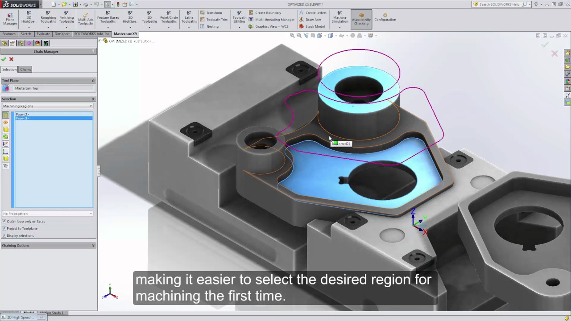The height and width of the screenshot is (321, 571).
Task: Uncheck the 'Project to Toolplane' option
Action: click(x=4, y=229)
